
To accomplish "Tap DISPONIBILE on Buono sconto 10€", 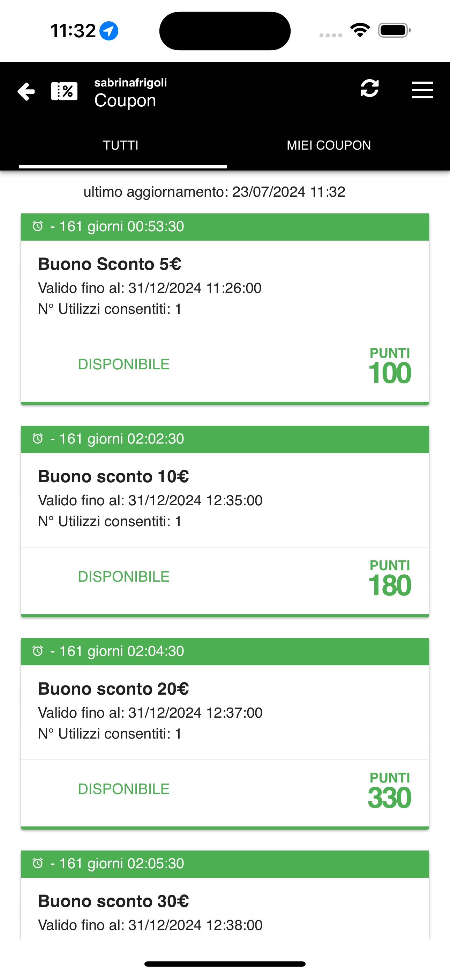I will point(124,576).
